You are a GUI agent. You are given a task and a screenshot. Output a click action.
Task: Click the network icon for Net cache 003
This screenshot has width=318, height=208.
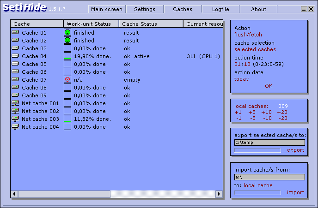click(x=15, y=119)
